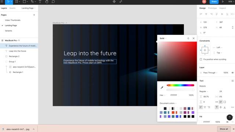Set text alignment to left
The height and width of the screenshot is (132, 235).
coord(201,107)
